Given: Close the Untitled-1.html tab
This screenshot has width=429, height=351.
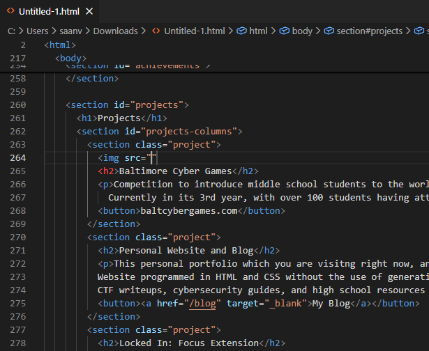Looking at the screenshot, I should [89, 11].
